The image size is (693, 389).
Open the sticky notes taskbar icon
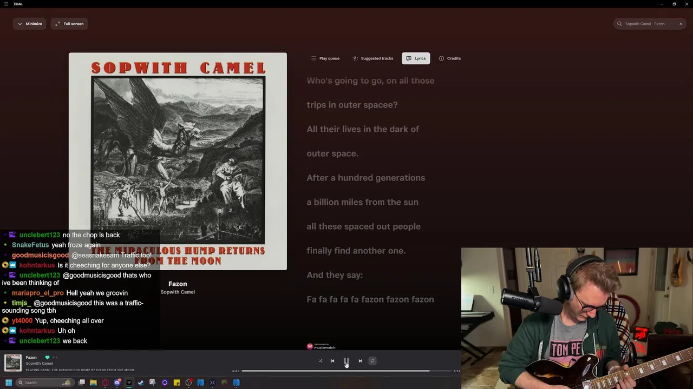click(x=176, y=383)
